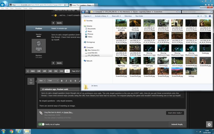Click the Italic formatting button in reply editor
214x134 pixels.
[66, 81]
